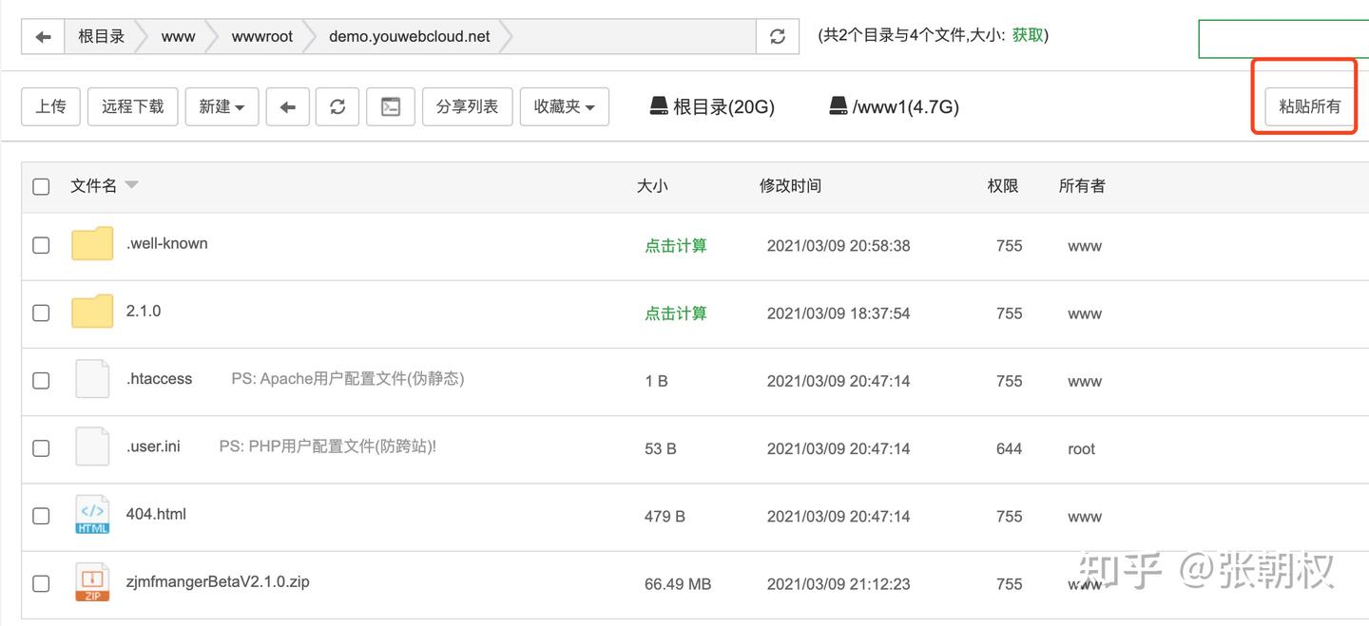Click 获取 link to get size
The image size is (1369, 626).
[x=1027, y=35]
